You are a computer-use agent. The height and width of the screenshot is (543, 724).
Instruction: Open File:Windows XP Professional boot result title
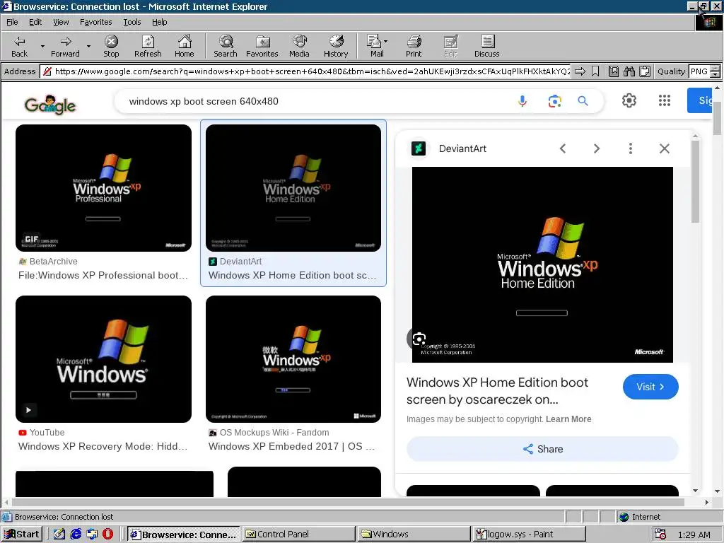pos(103,275)
